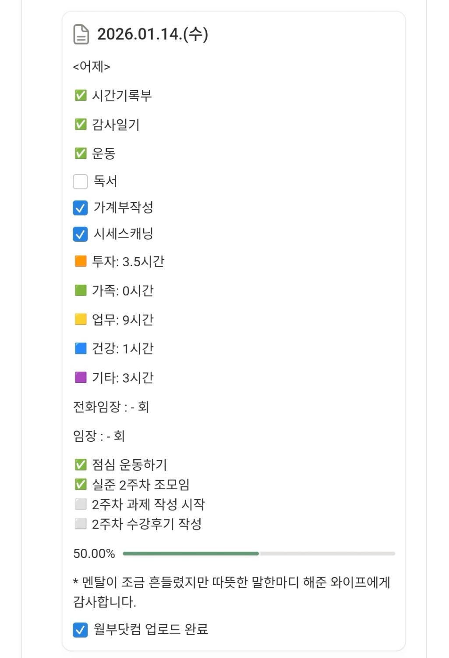Click the 전화임장 count text line
449x658 pixels.
coord(111,407)
